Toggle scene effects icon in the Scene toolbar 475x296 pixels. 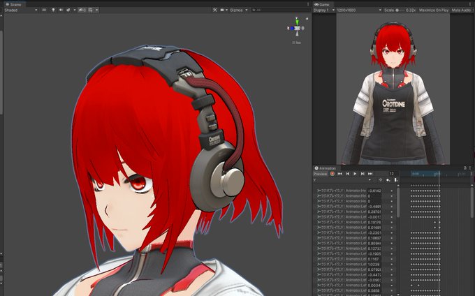pyautogui.click(x=68, y=10)
